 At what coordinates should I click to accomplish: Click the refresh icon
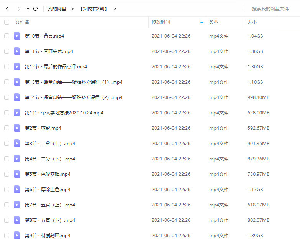(x=36, y=8)
